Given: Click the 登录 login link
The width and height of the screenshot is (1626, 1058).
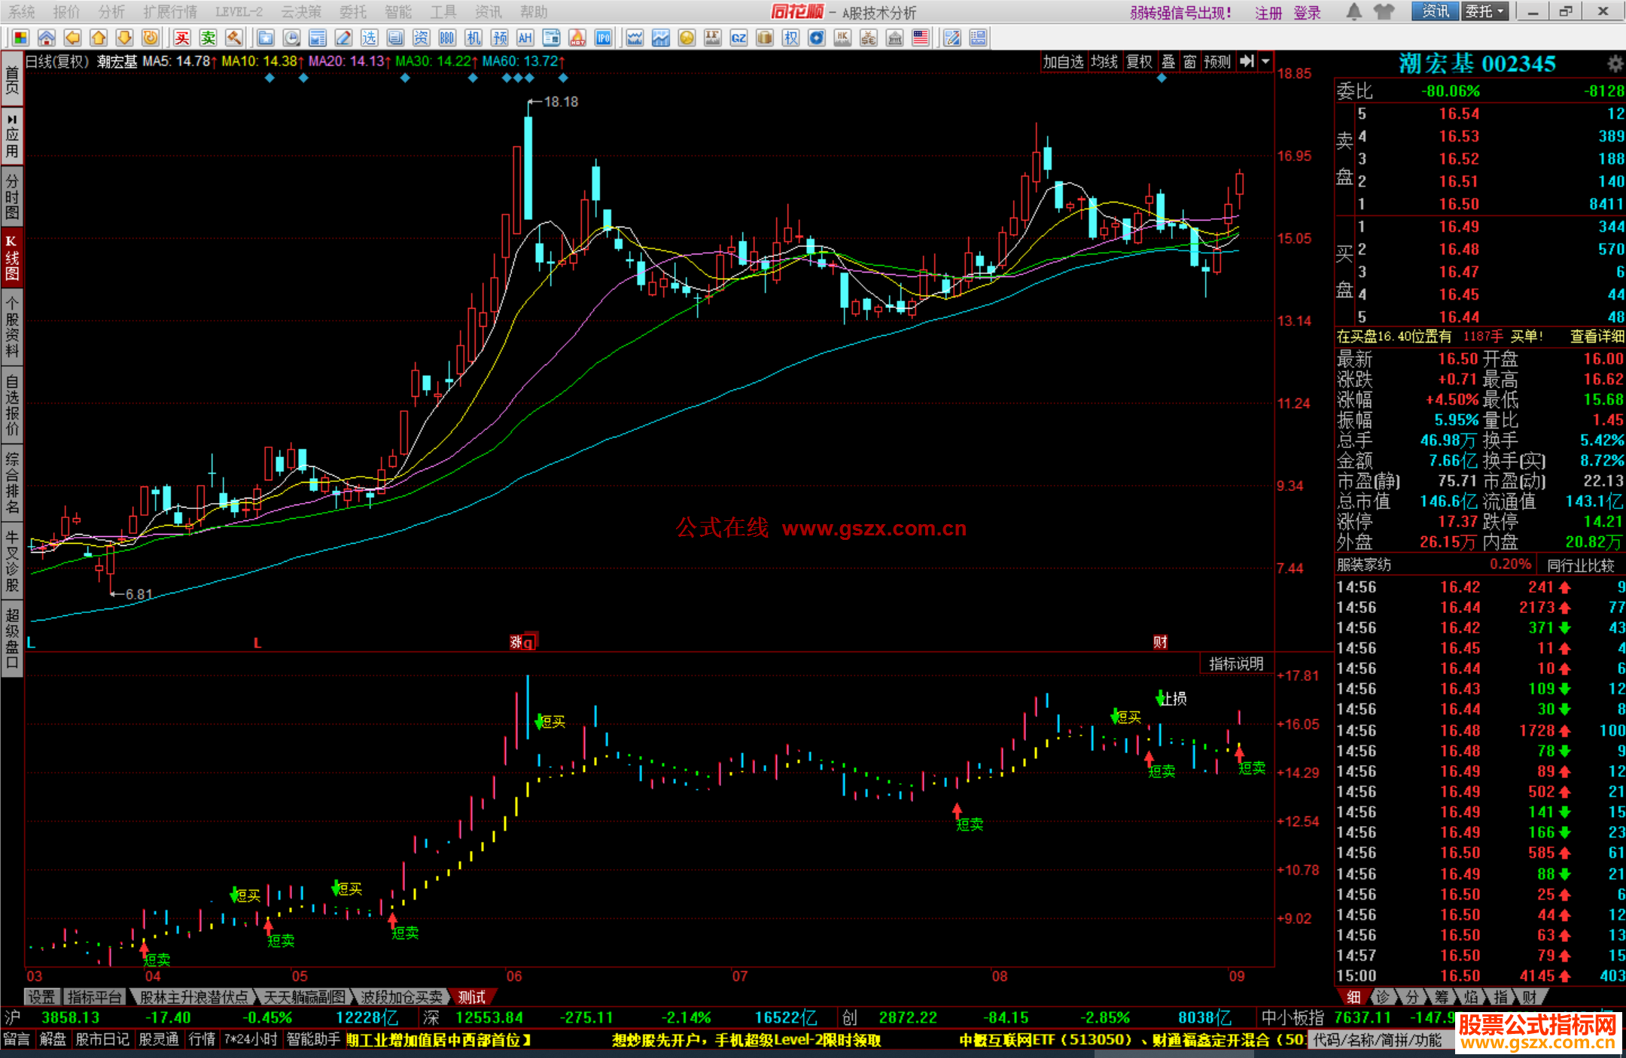Looking at the screenshot, I should click(x=1307, y=13).
